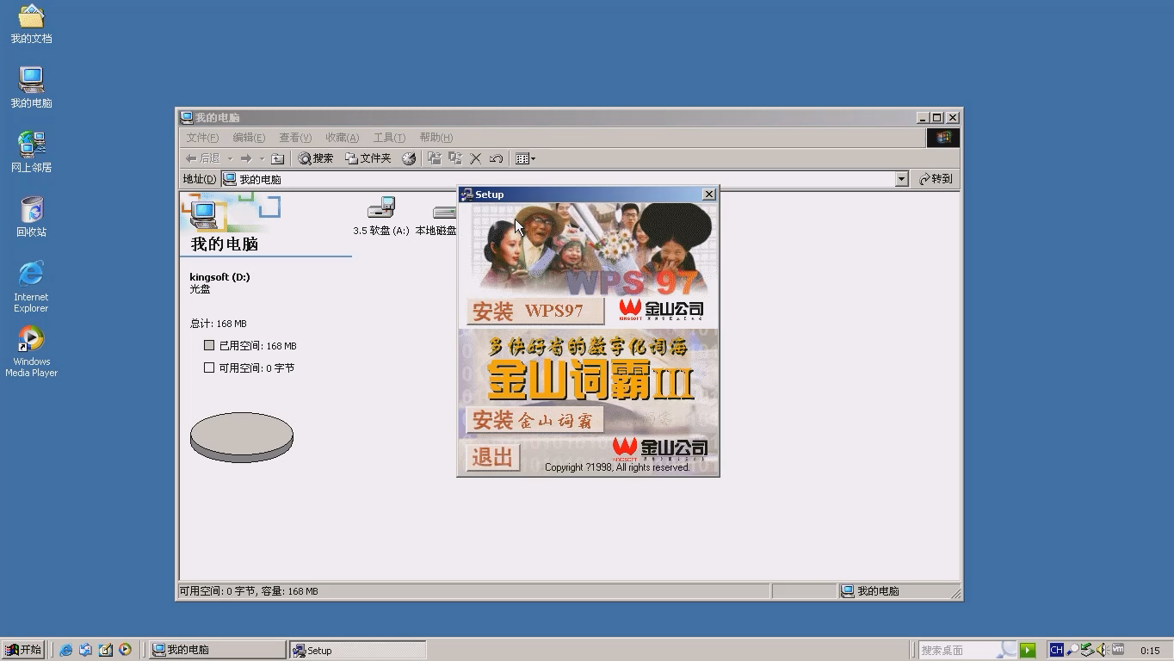Click the 转到 Go button
Screen dimensions: 1174x661
pos(936,179)
